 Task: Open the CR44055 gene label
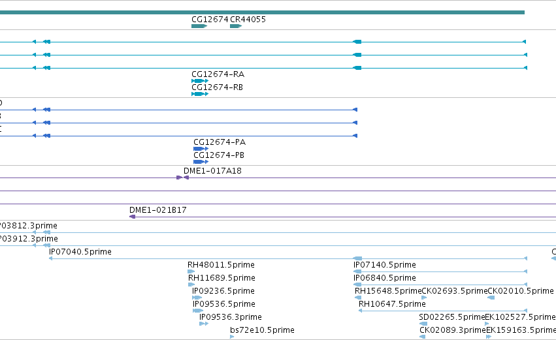click(248, 19)
